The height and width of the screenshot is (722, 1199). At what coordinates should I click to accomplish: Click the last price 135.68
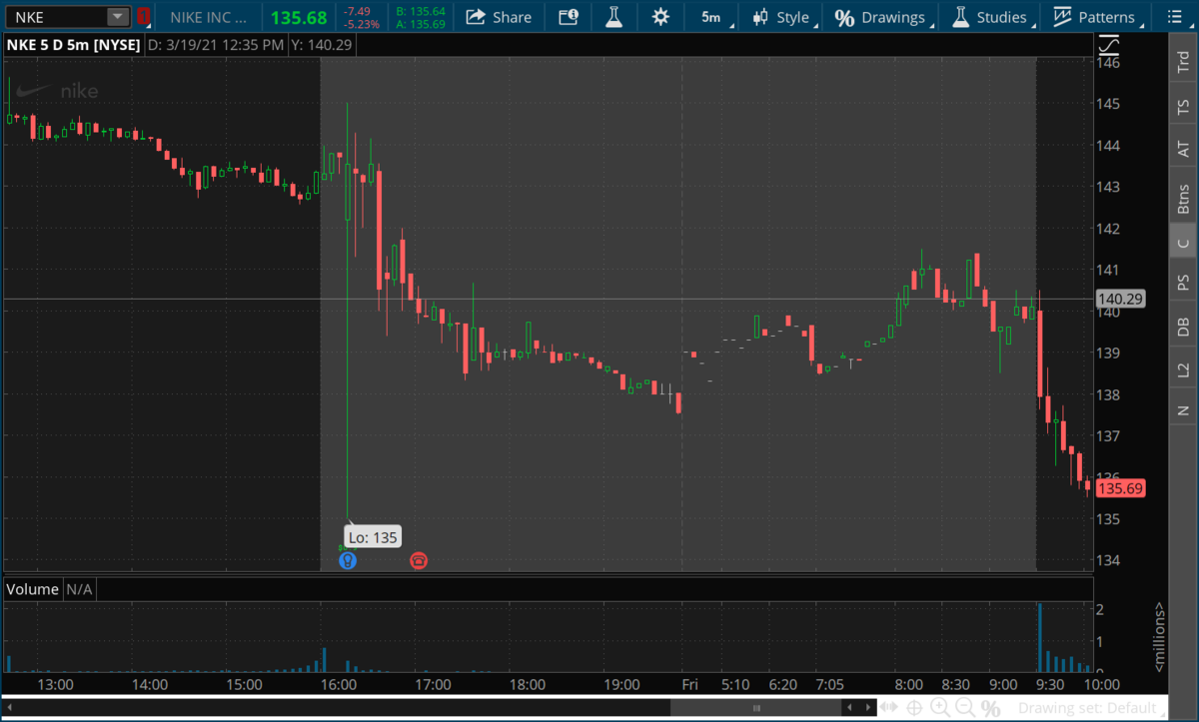[298, 17]
